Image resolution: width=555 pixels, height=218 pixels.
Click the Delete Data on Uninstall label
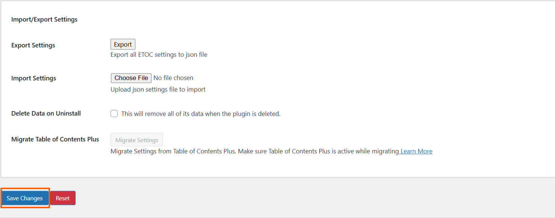tap(46, 113)
